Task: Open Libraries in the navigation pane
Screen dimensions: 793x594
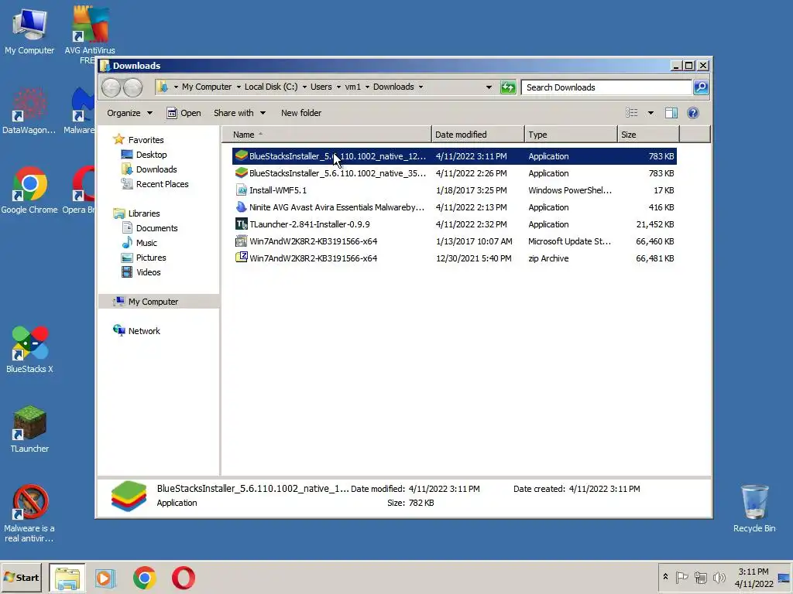Action: [143, 213]
